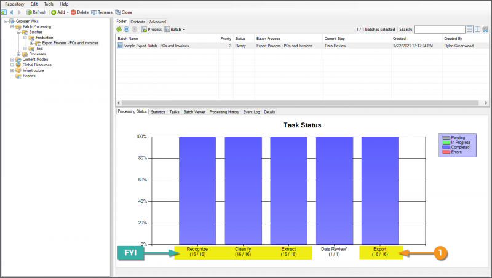492x278 pixels.
Task: Collapse the Grooper Wiki root node
Action: click(x=6, y=22)
